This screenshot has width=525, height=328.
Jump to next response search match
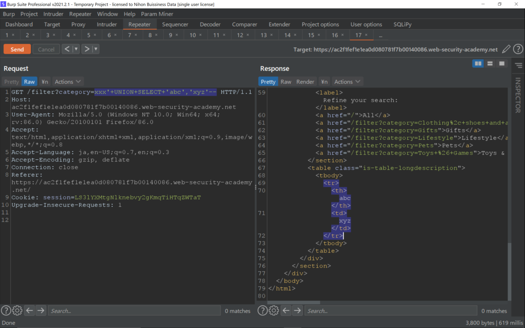tap(297, 311)
